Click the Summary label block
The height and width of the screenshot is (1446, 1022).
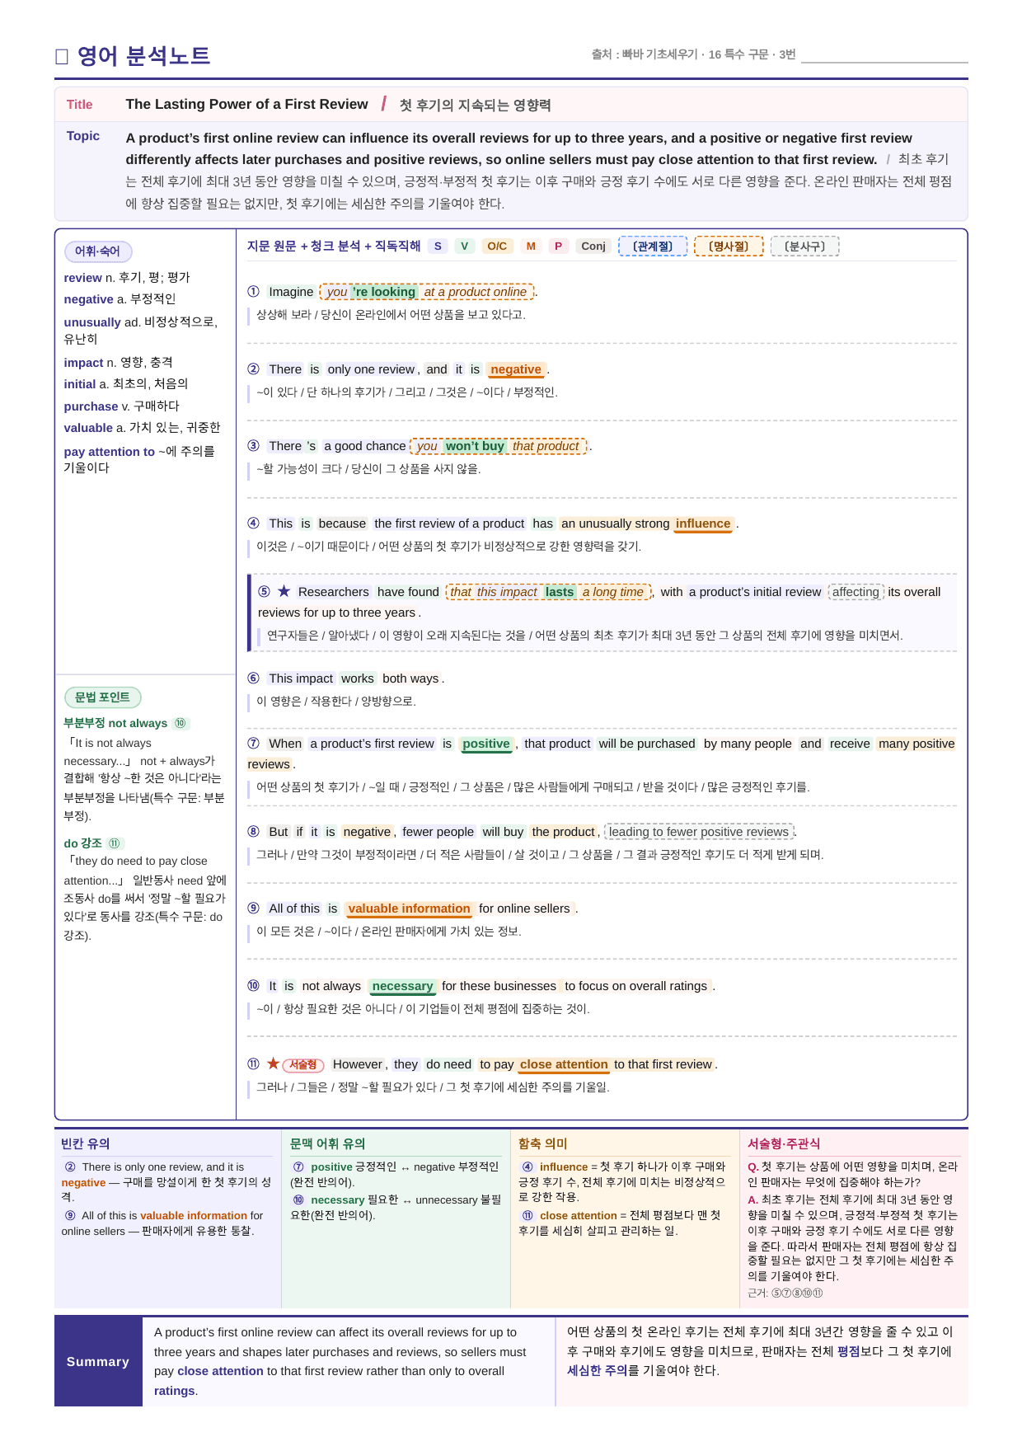click(x=98, y=1361)
